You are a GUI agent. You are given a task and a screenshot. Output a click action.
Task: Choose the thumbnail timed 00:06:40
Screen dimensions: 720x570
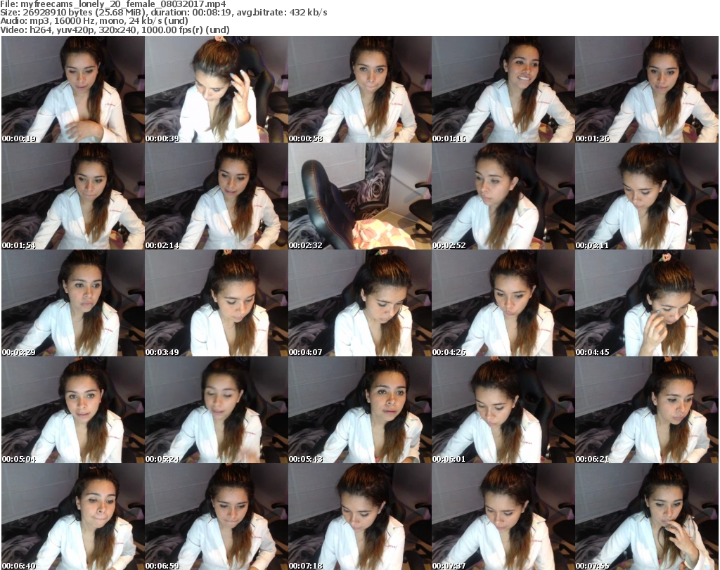click(x=73, y=517)
